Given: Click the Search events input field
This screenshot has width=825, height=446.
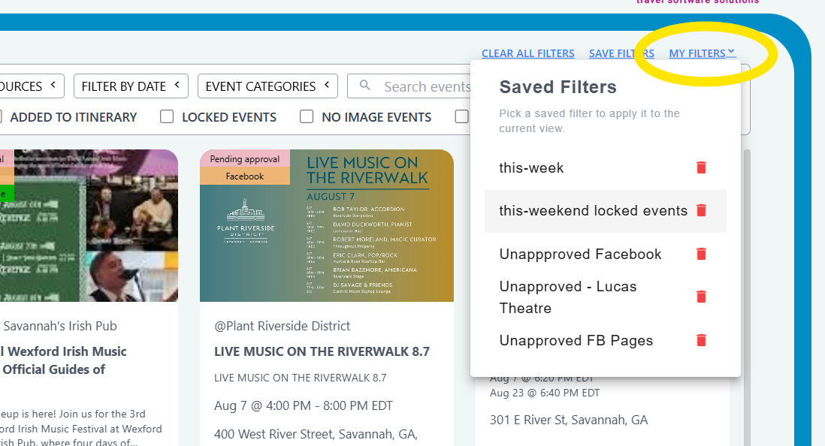Looking at the screenshot, I should point(426,86).
